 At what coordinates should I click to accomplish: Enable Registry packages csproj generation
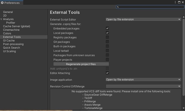coord(107,37)
